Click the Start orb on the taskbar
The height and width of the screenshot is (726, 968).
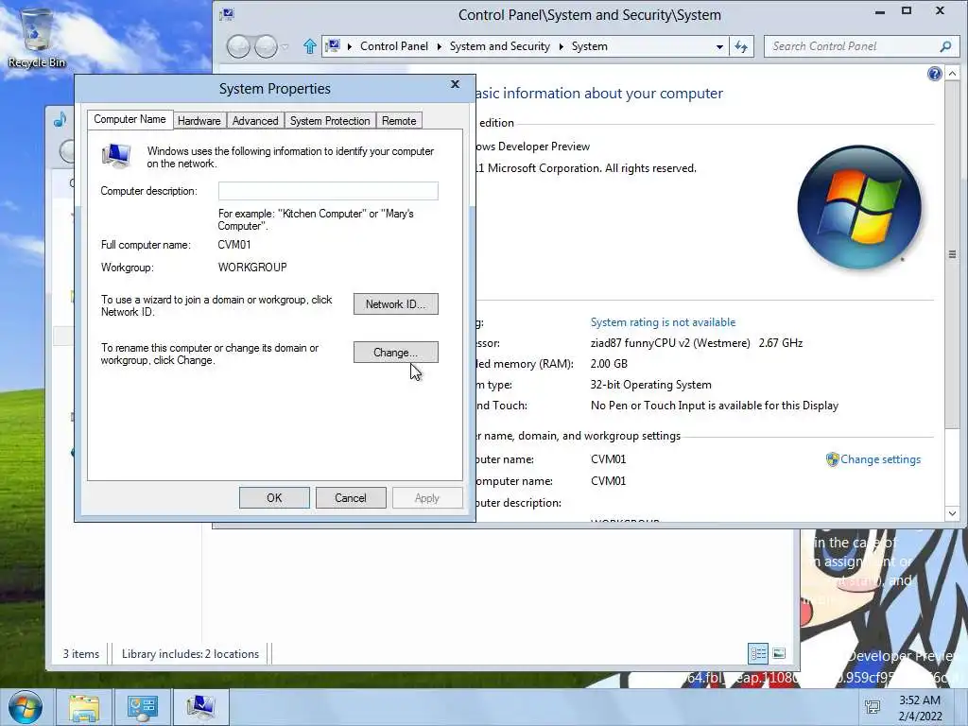[x=26, y=707]
